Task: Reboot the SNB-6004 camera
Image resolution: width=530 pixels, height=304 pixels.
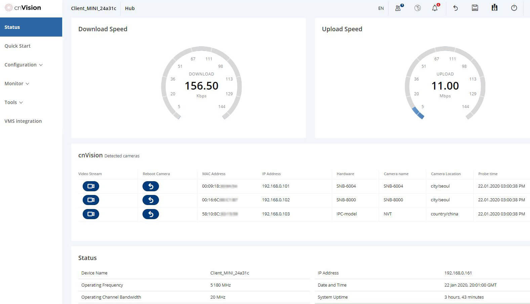Action: (x=151, y=186)
